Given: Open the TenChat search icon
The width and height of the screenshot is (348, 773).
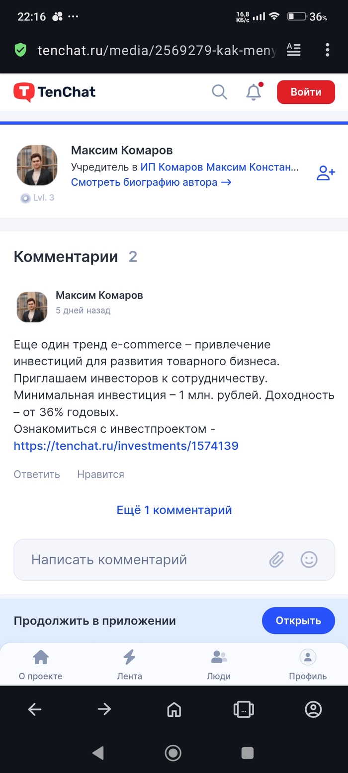Looking at the screenshot, I should coord(219,92).
